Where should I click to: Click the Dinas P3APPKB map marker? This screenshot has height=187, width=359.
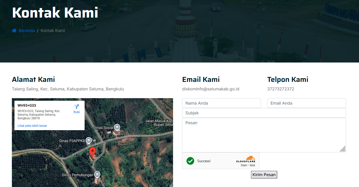(89, 141)
